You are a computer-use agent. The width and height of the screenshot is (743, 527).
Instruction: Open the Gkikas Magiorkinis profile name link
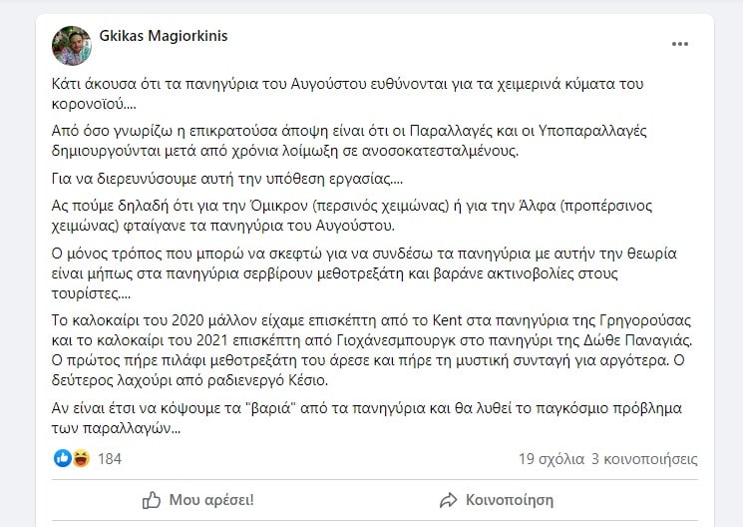point(163,36)
